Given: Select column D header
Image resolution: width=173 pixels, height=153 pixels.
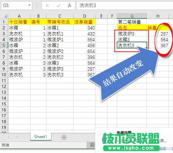Looking at the screenshot, I should 85,16.
